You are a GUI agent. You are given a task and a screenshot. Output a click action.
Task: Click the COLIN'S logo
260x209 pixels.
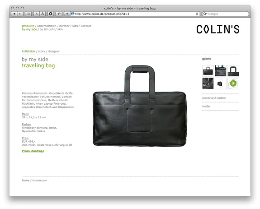(218, 29)
